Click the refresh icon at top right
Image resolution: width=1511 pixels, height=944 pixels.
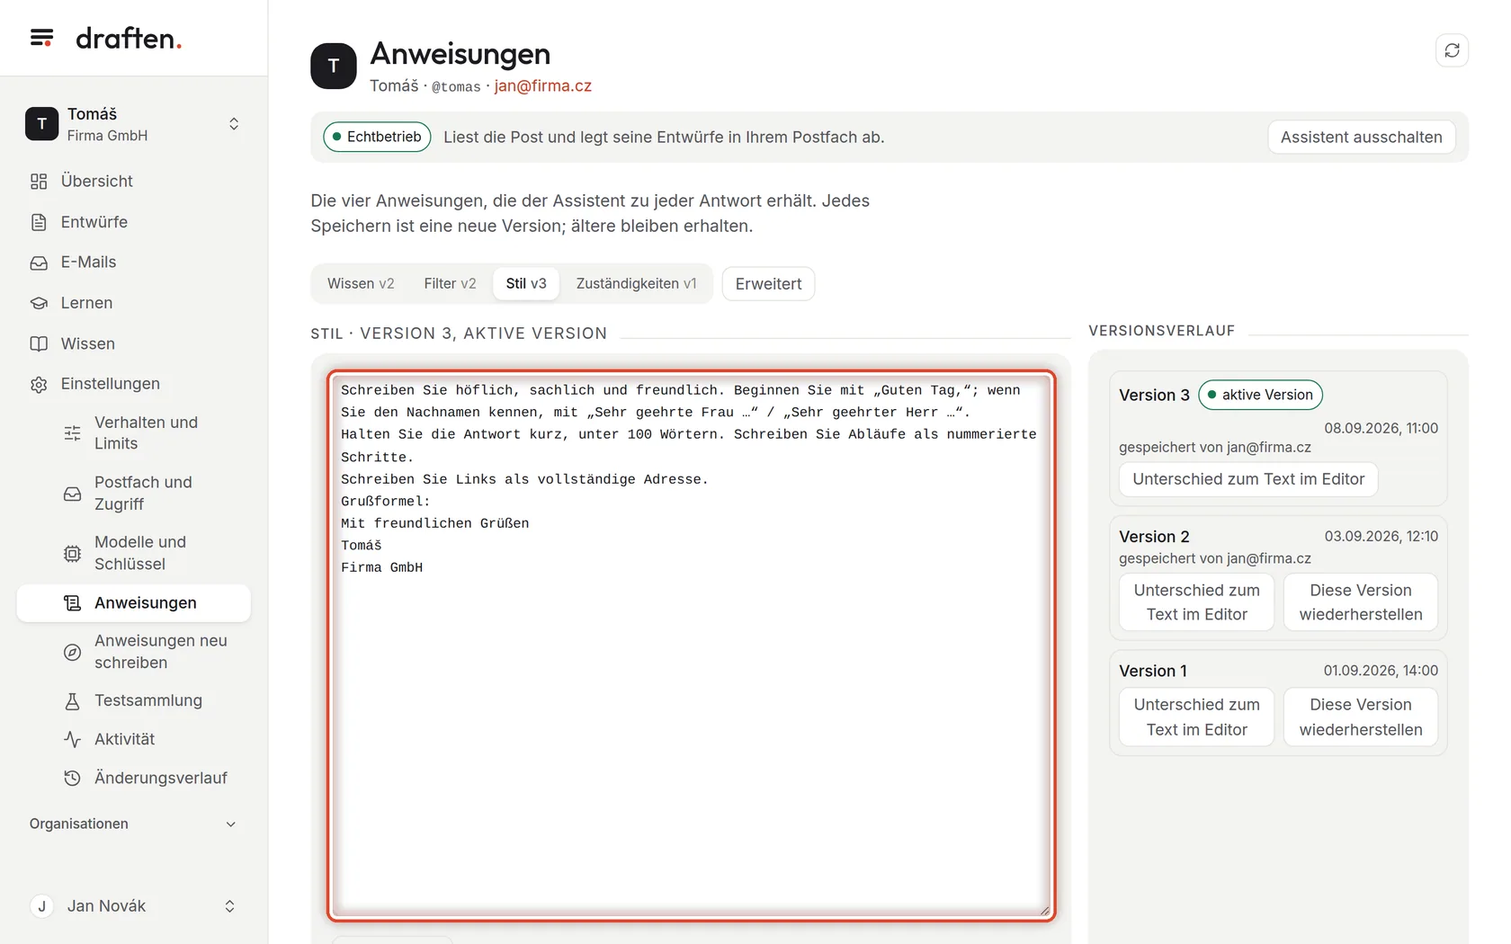(x=1452, y=50)
